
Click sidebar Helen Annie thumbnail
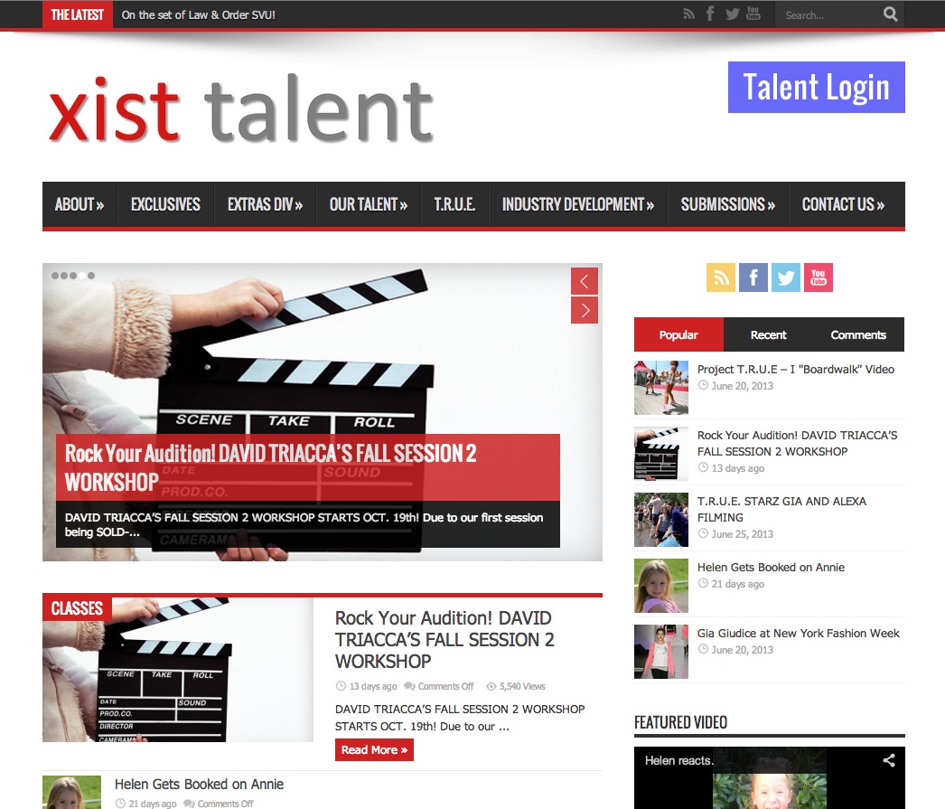click(x=661, y=586)
